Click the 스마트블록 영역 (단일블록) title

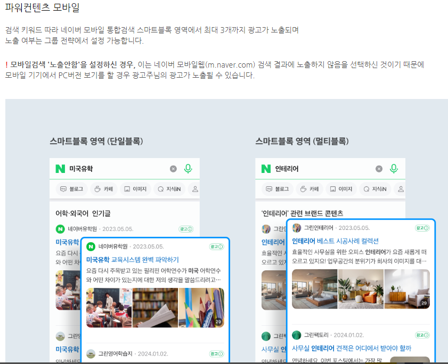coord(96,141)
